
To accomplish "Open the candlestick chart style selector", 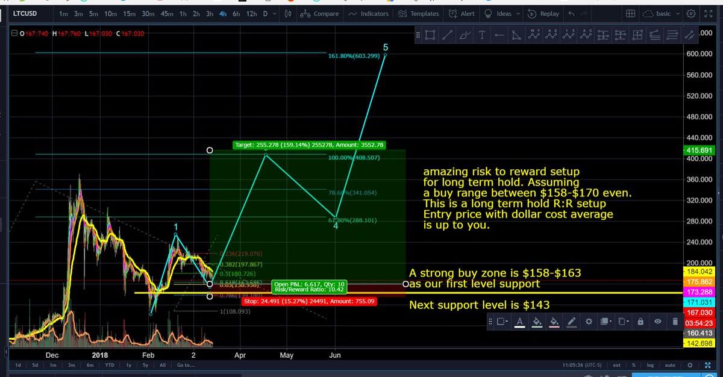I will click(288, 13).
